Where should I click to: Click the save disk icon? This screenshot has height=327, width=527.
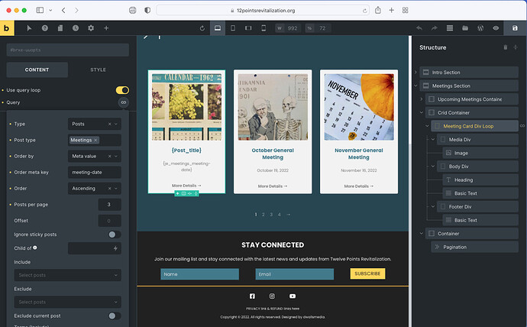(x=515, y=28)
